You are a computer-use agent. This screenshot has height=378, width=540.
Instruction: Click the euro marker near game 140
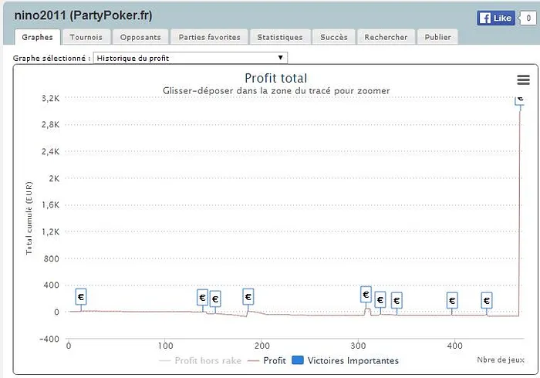pyautogui.click(x=203, y=298)
